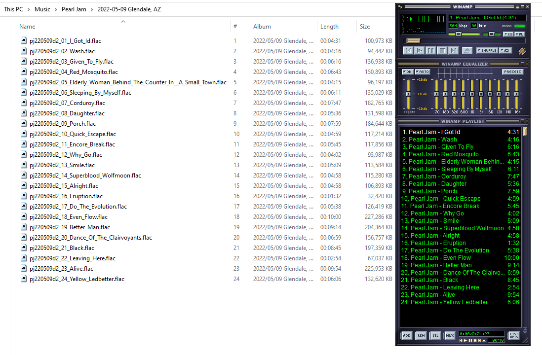Image resolution: width=542 pixels, height=355 pixels.
Task: Go to Music folder in breadcrumb
Action: (42, 9)
